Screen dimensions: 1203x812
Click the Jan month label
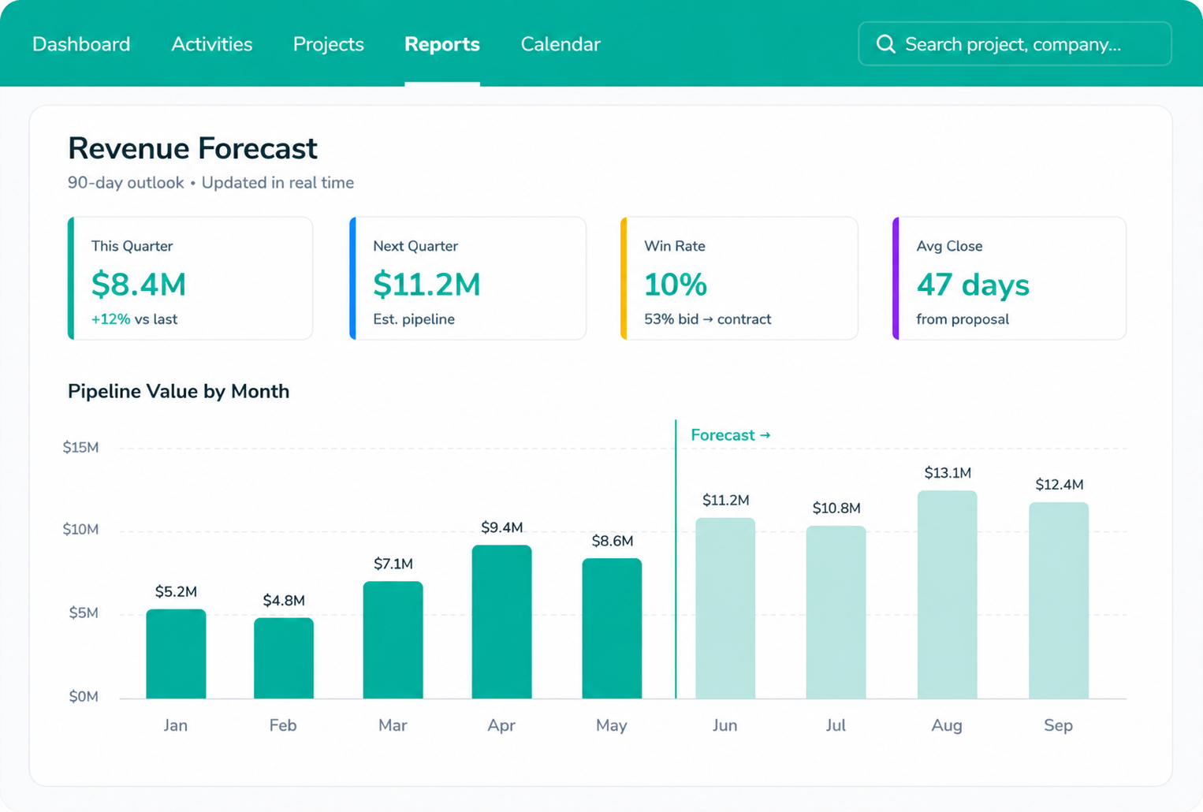tap(175, 725)
